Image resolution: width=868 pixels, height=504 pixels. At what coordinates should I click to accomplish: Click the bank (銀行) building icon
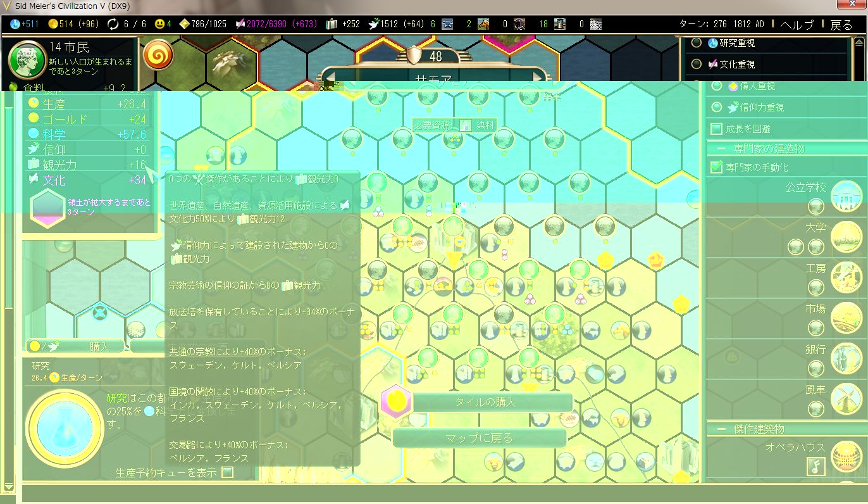(846, 358)
